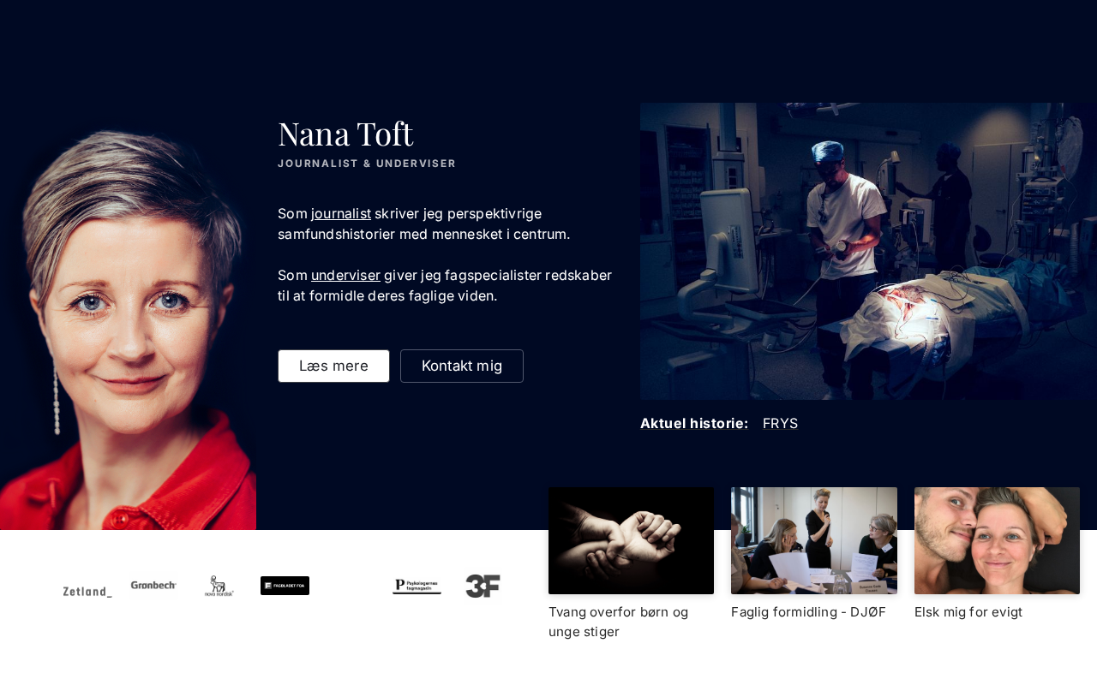The height and width of the screenshot is (685, 1097).
Task: Open the DJØF classroom thumbnail
Action: point(814,540)
